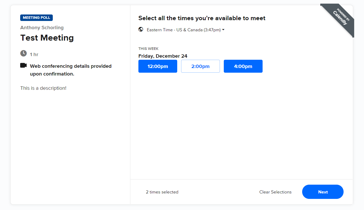Click the 1 hr duration text
364x210 pixels.
coord(34,55)
